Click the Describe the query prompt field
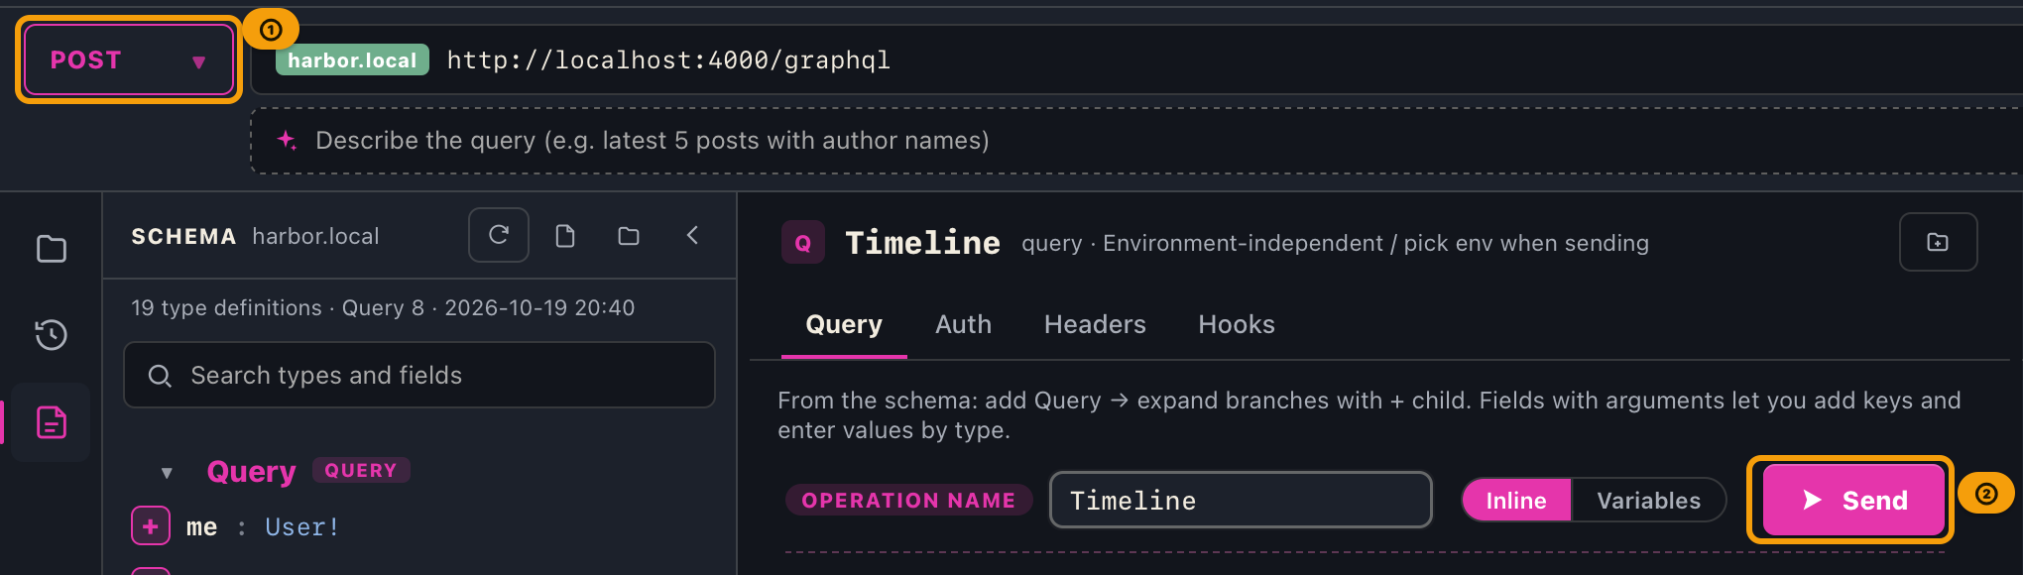The image size is (2023, 575). point(1135,141)
